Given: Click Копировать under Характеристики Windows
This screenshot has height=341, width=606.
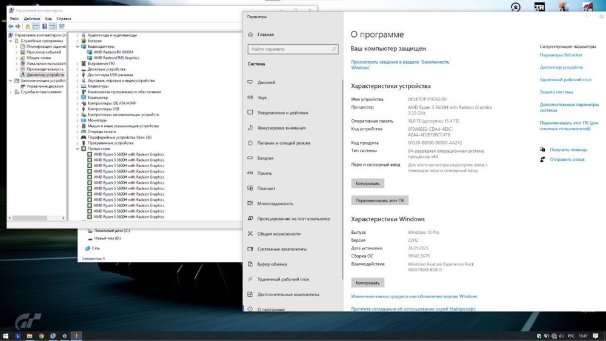Looking at the screenshot, I should (x=368, y=283).
